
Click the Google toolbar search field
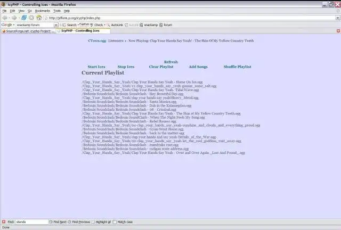point(35,25)
